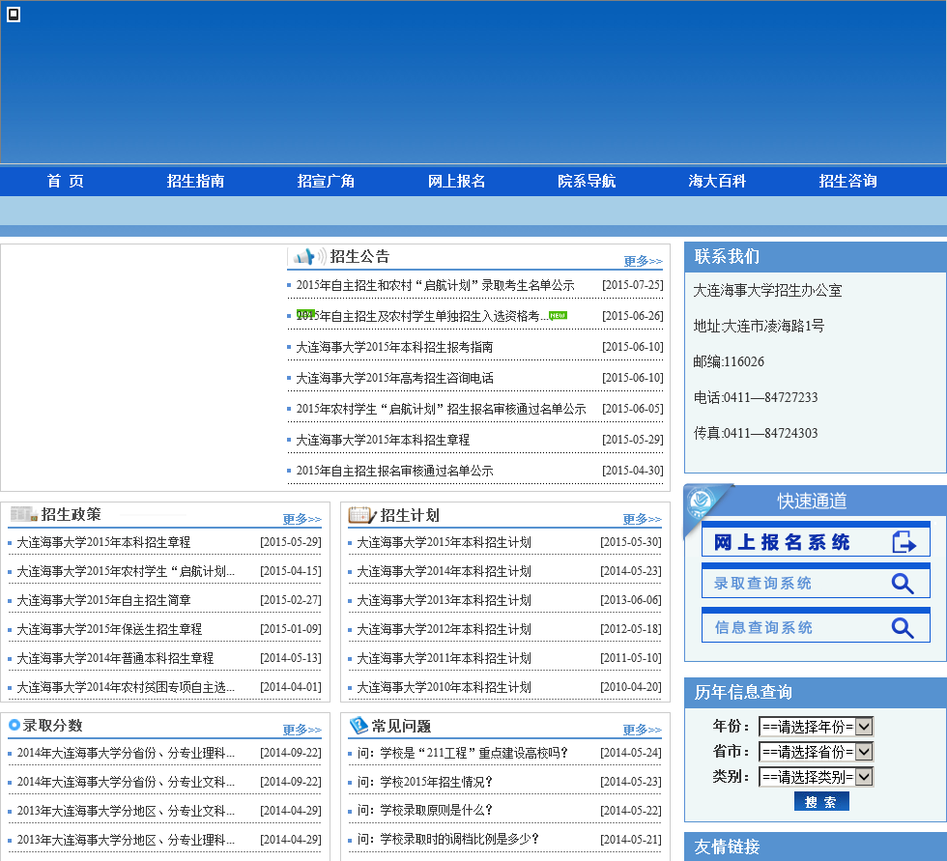Click the megaphone icon beside 招生公告
The width and height of the screenshot is (947, 861).
click(x=308, y=256)
